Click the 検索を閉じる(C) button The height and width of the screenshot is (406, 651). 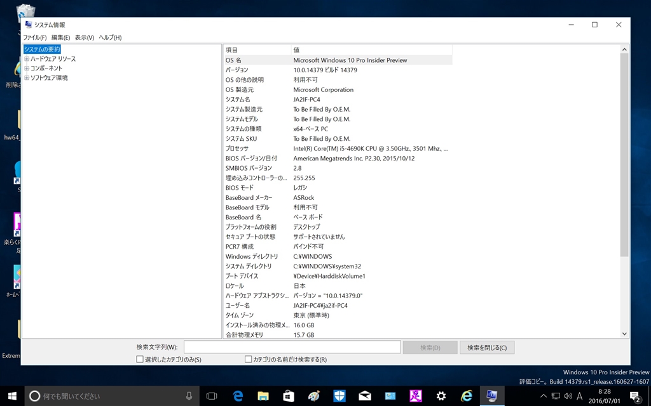(x=487, y=348)
